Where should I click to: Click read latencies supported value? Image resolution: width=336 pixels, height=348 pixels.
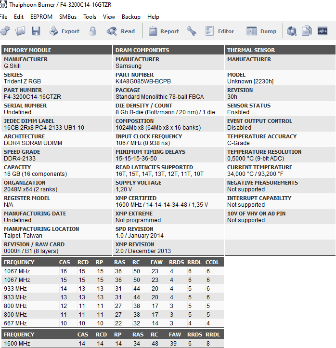pyautogui.click(x=160, y=174)
